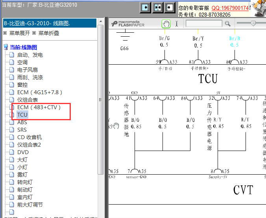The image size is (266, 218).
Task: Adjust the FlashPaper zoom slider handle
Action: tap(253, 23)
